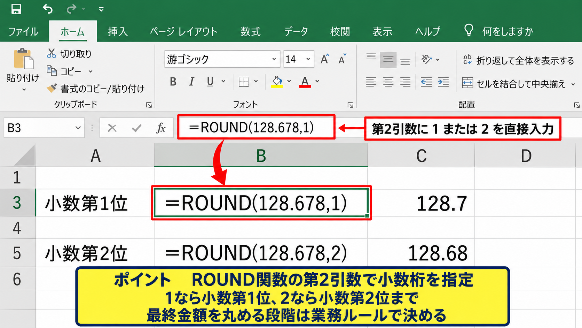Viewport: 582px width, 328px height.
Task: Apply the yellow fill color bucket
Action: pos(277,82)
